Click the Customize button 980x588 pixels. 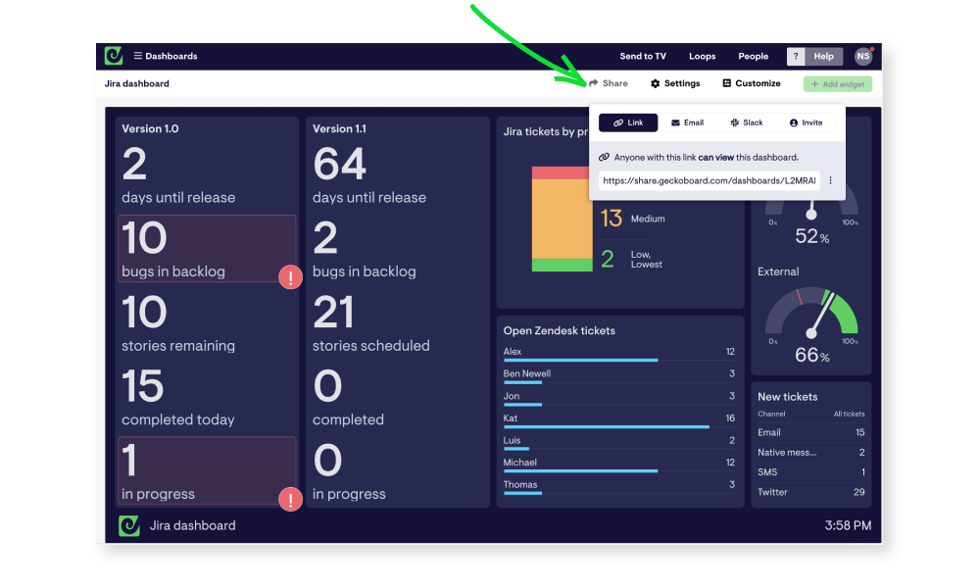pos(752,83)
